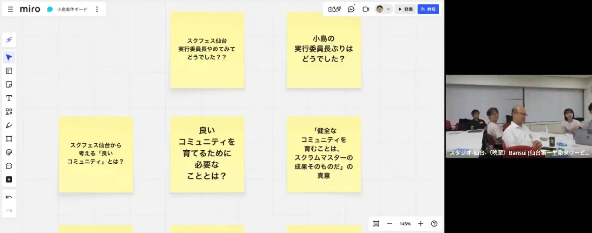This screenshot has height=233, width=592.
Task: Toggle the video camera icon
Action: [x=366, y=9]
